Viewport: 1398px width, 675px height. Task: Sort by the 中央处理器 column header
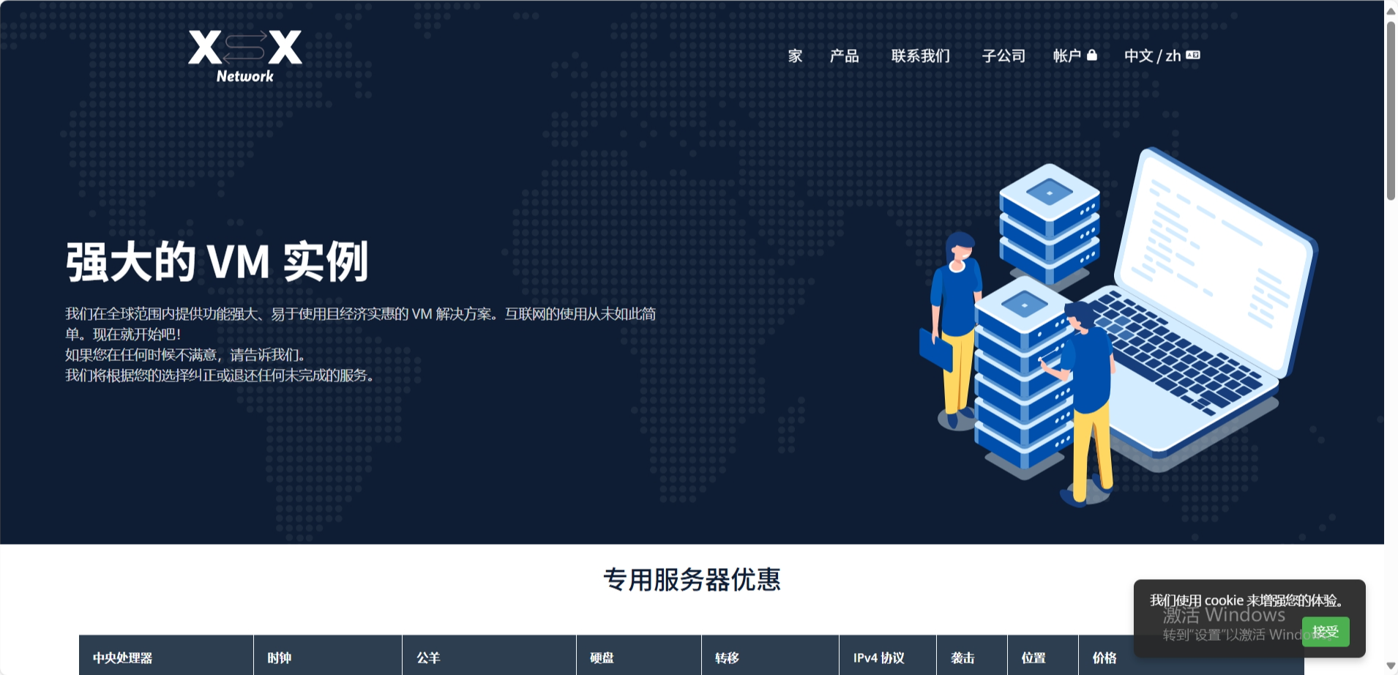(122, 657)
